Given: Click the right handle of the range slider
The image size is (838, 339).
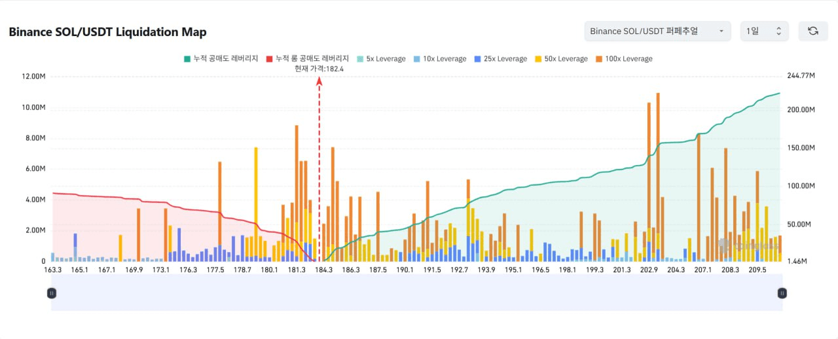Looking at the screenshot, I should click(782, 293).
